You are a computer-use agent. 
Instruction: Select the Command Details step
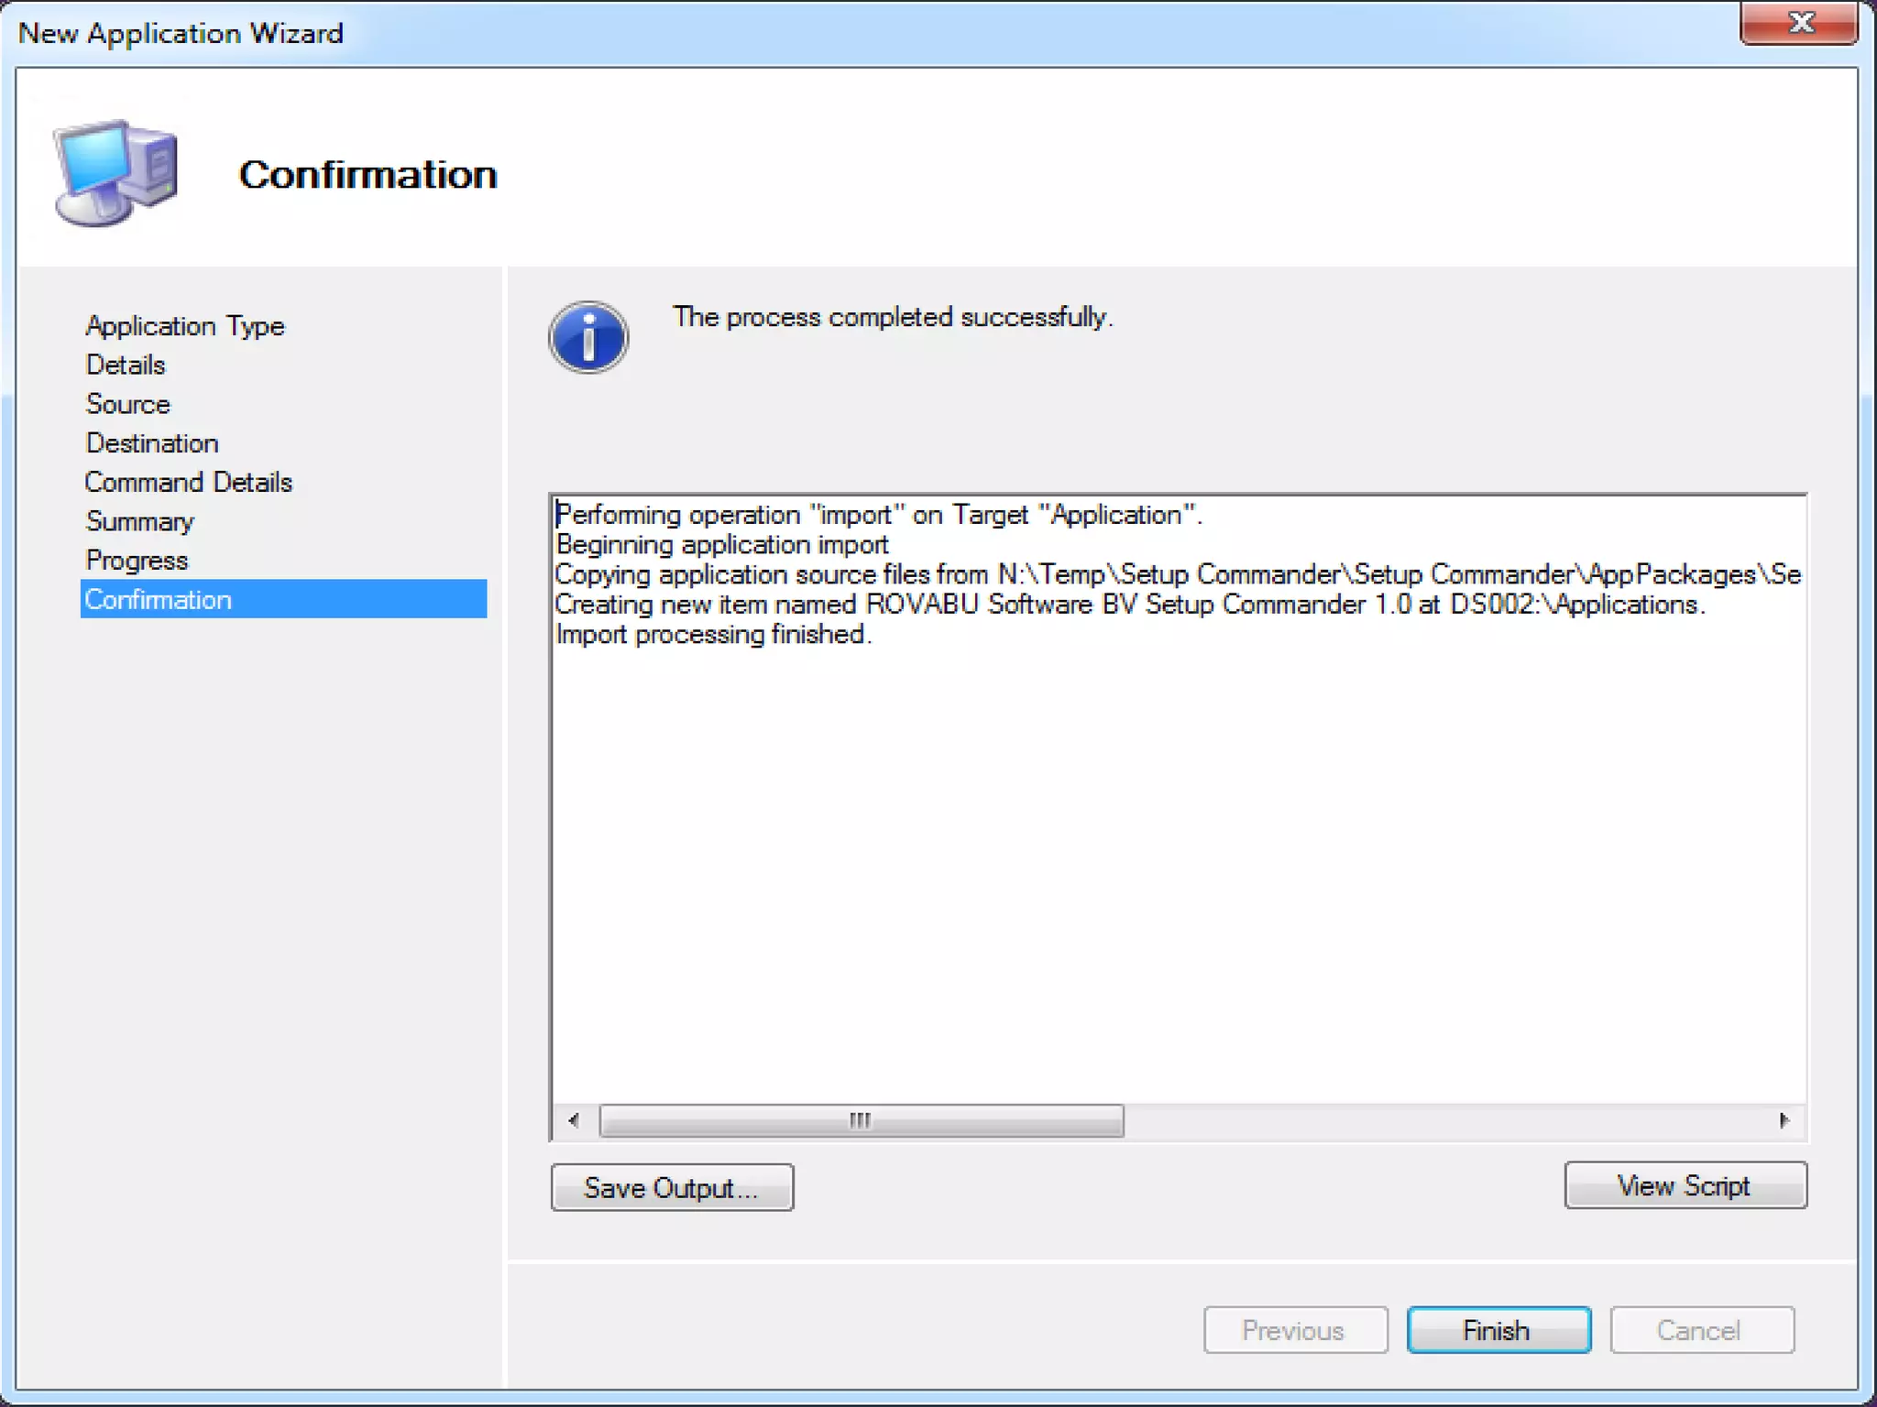(x=189, y=483)
